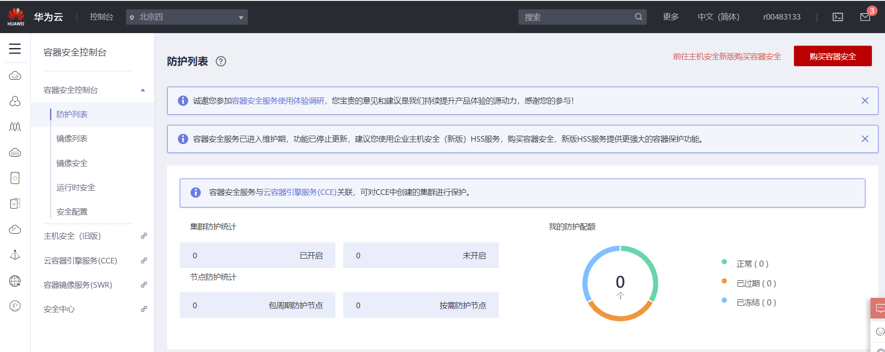The image size is (885, 352).
Task: Open 安全配置 in the sidebar
Action: click(x=72, y=212)
